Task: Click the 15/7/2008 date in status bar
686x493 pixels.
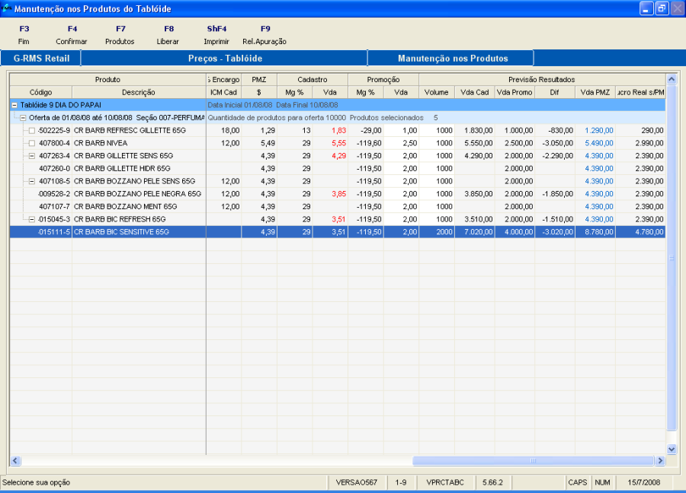Action: 643,482
